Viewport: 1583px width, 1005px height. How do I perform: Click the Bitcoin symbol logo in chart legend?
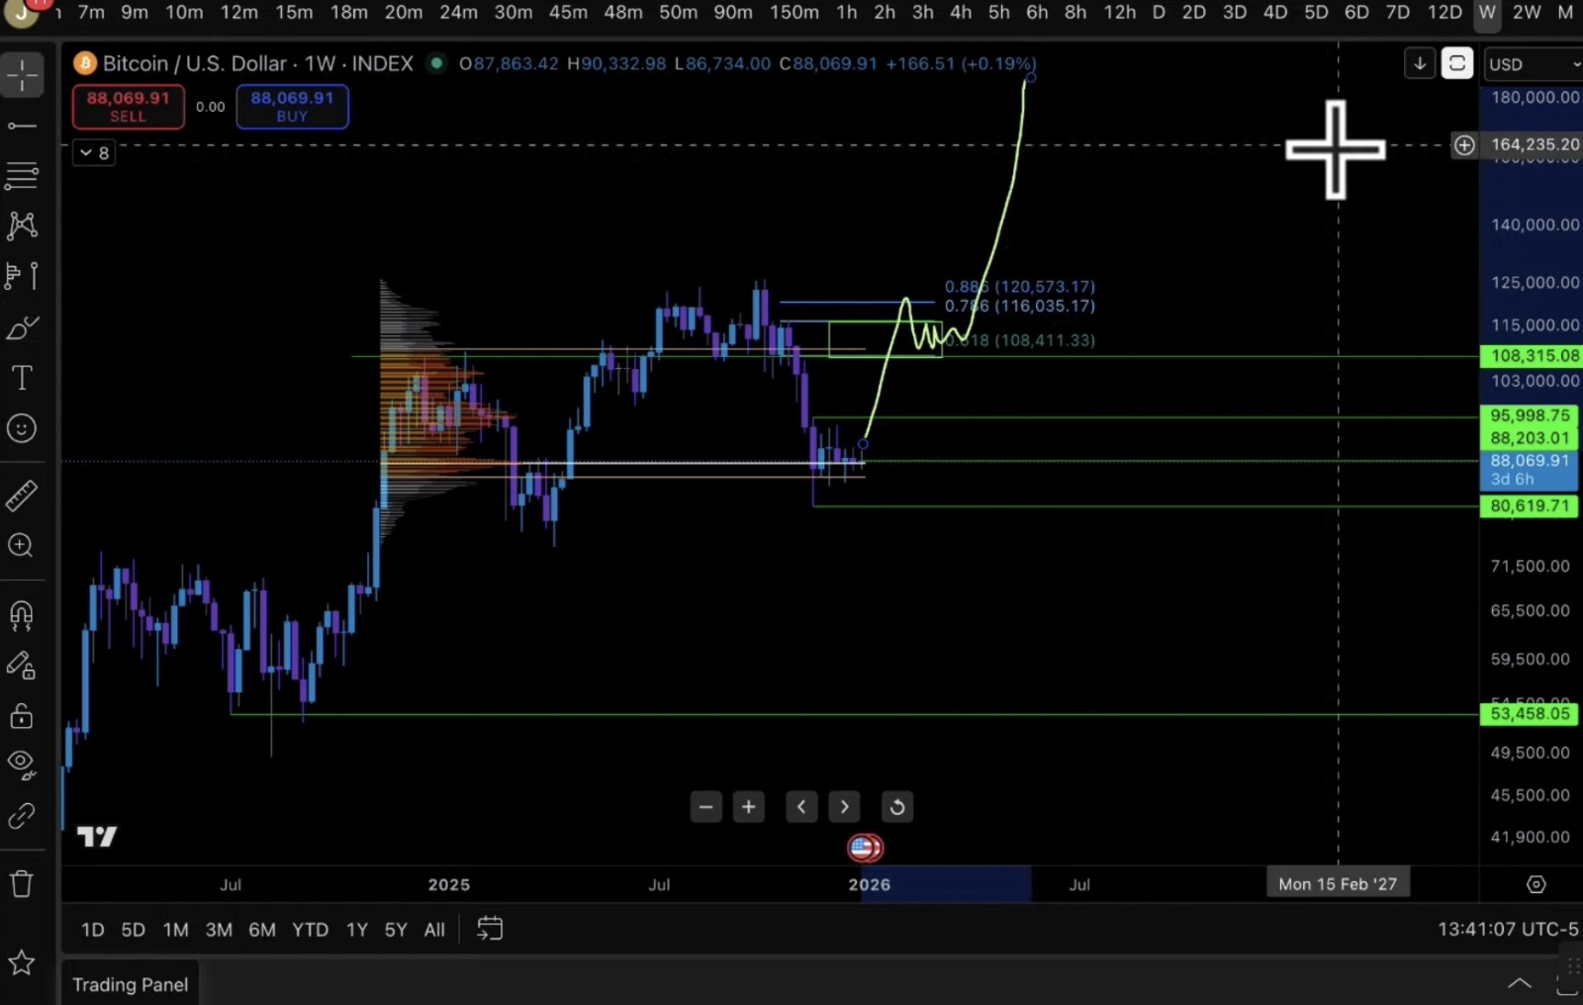(x=85, y=63)
